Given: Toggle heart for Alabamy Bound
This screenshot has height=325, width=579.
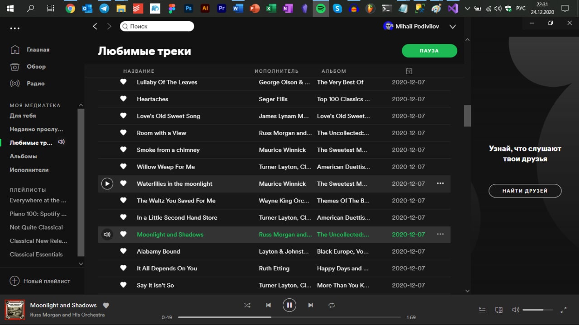Looking at the screenshot, I should tap(123, 251).
